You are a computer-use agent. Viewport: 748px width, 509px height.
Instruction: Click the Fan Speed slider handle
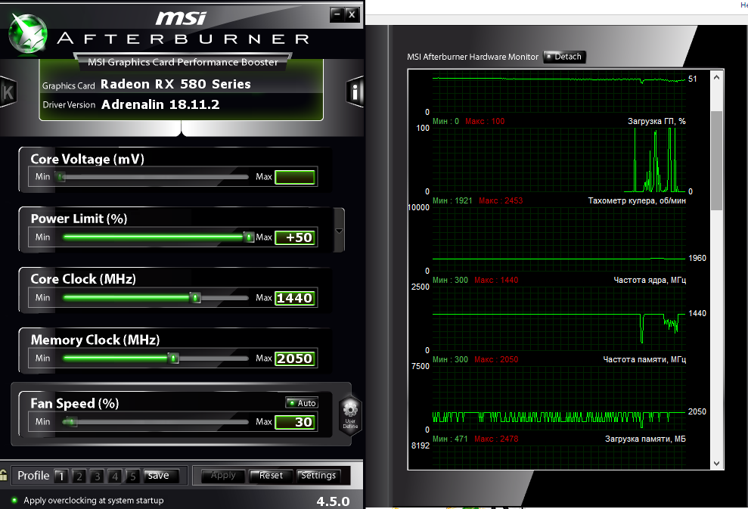point(70,422)
